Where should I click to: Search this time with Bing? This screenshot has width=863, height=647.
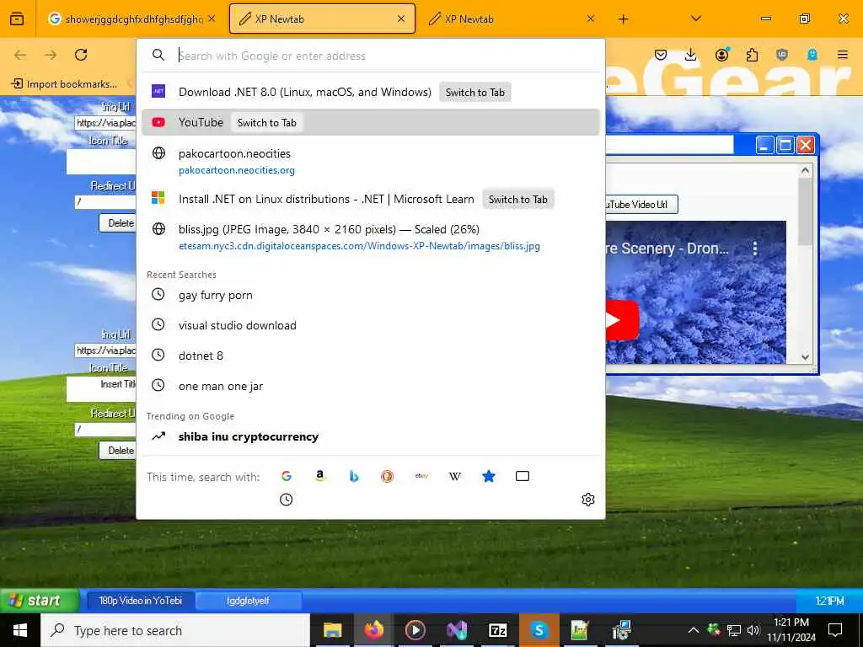point(354,476)
